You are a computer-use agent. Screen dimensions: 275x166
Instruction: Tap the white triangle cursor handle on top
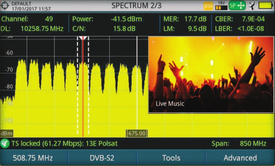(83, 38)
